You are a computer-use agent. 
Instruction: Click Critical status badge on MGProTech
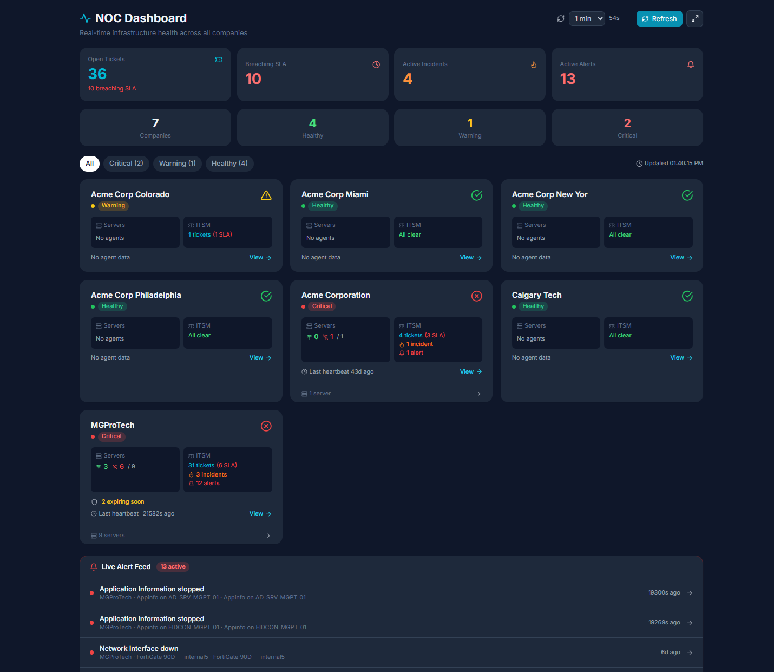[x=111, y=436]
